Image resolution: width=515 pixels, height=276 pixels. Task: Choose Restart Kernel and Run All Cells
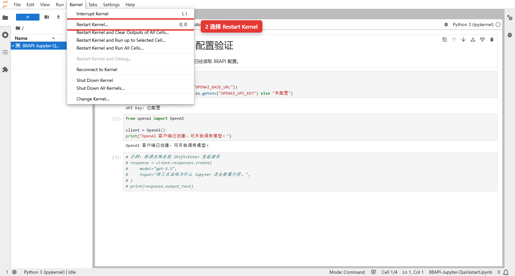131,48
